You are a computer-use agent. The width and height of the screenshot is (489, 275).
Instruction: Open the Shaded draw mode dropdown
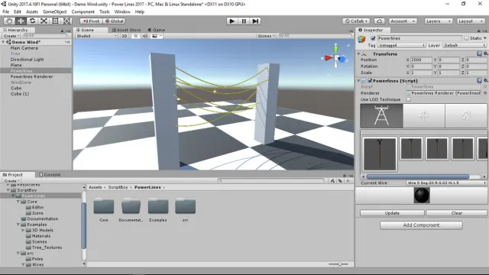click(96, 36)
